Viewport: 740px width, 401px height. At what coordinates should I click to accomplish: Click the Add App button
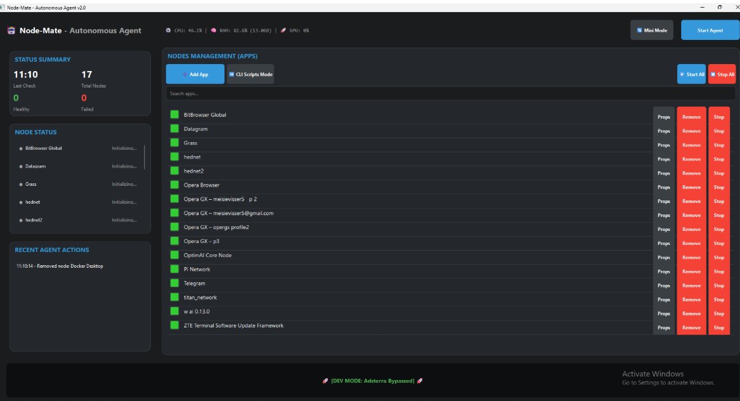[195, 74]
